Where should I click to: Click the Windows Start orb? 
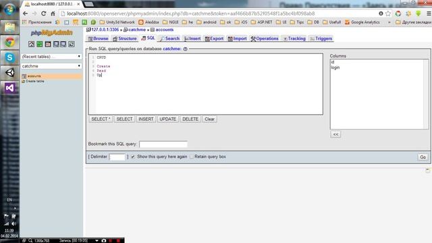click(x=9, y=9)
